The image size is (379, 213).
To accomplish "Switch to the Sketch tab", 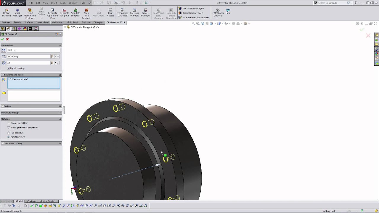I will [x=17, y=22].
